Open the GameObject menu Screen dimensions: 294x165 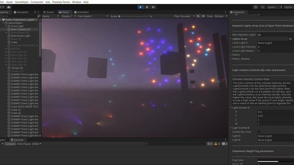(22, 2)
